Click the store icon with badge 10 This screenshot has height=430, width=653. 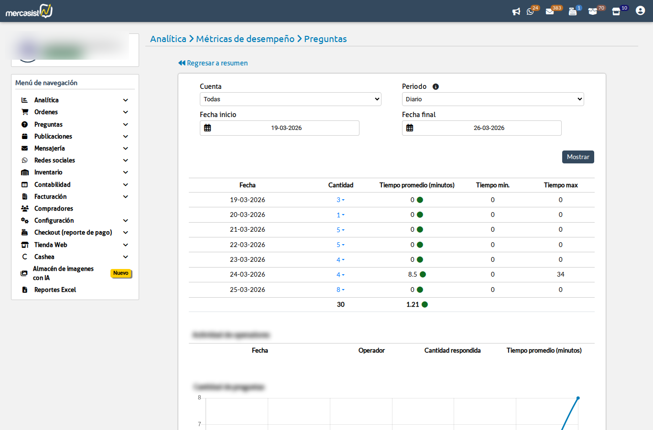point(616,11)
